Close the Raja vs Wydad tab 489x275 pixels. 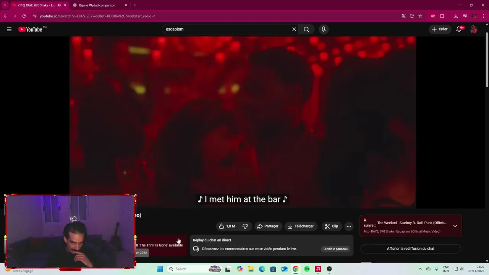pos(126,5)
